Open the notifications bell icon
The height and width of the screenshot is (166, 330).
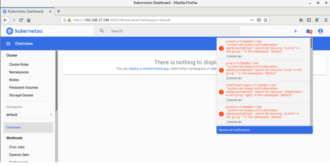[x=309, y=31]
